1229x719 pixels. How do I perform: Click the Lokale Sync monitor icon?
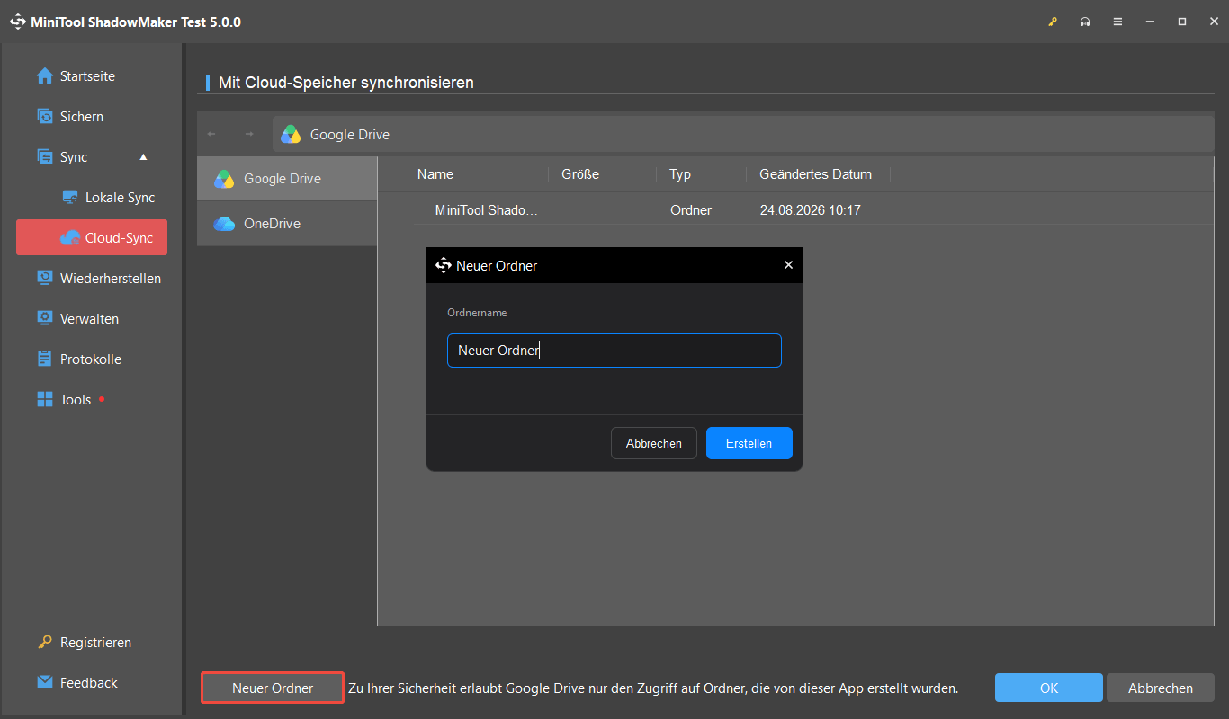pyautogui.click(x=70, y=198)
